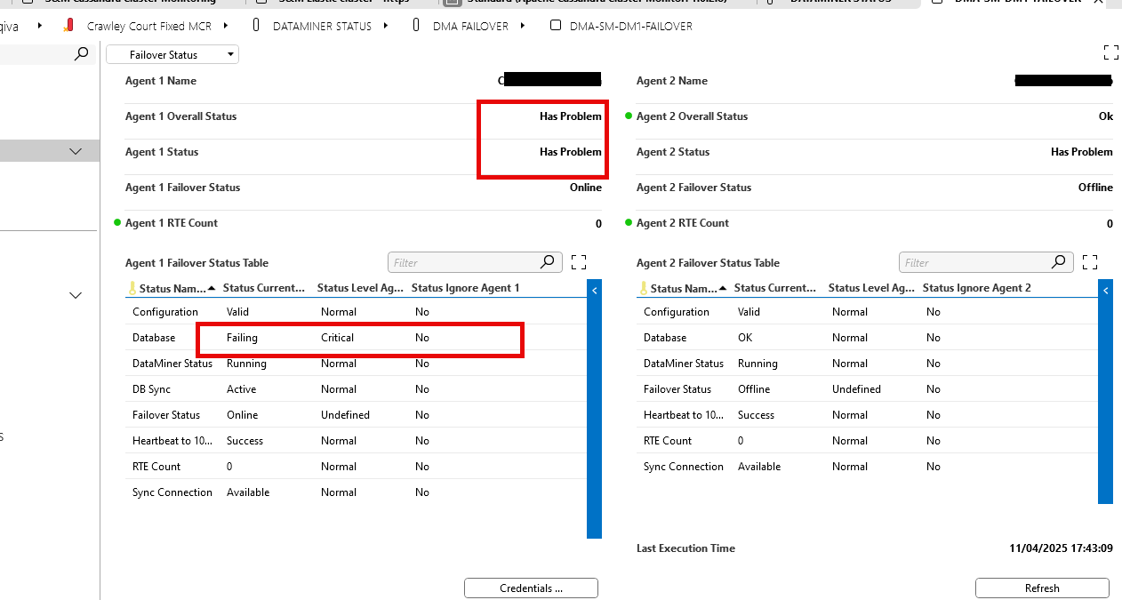The width and height of the screenshot is (1122, 600).
Task: Click Agent 2 table filter search icon
Action: click(1058, 262)
